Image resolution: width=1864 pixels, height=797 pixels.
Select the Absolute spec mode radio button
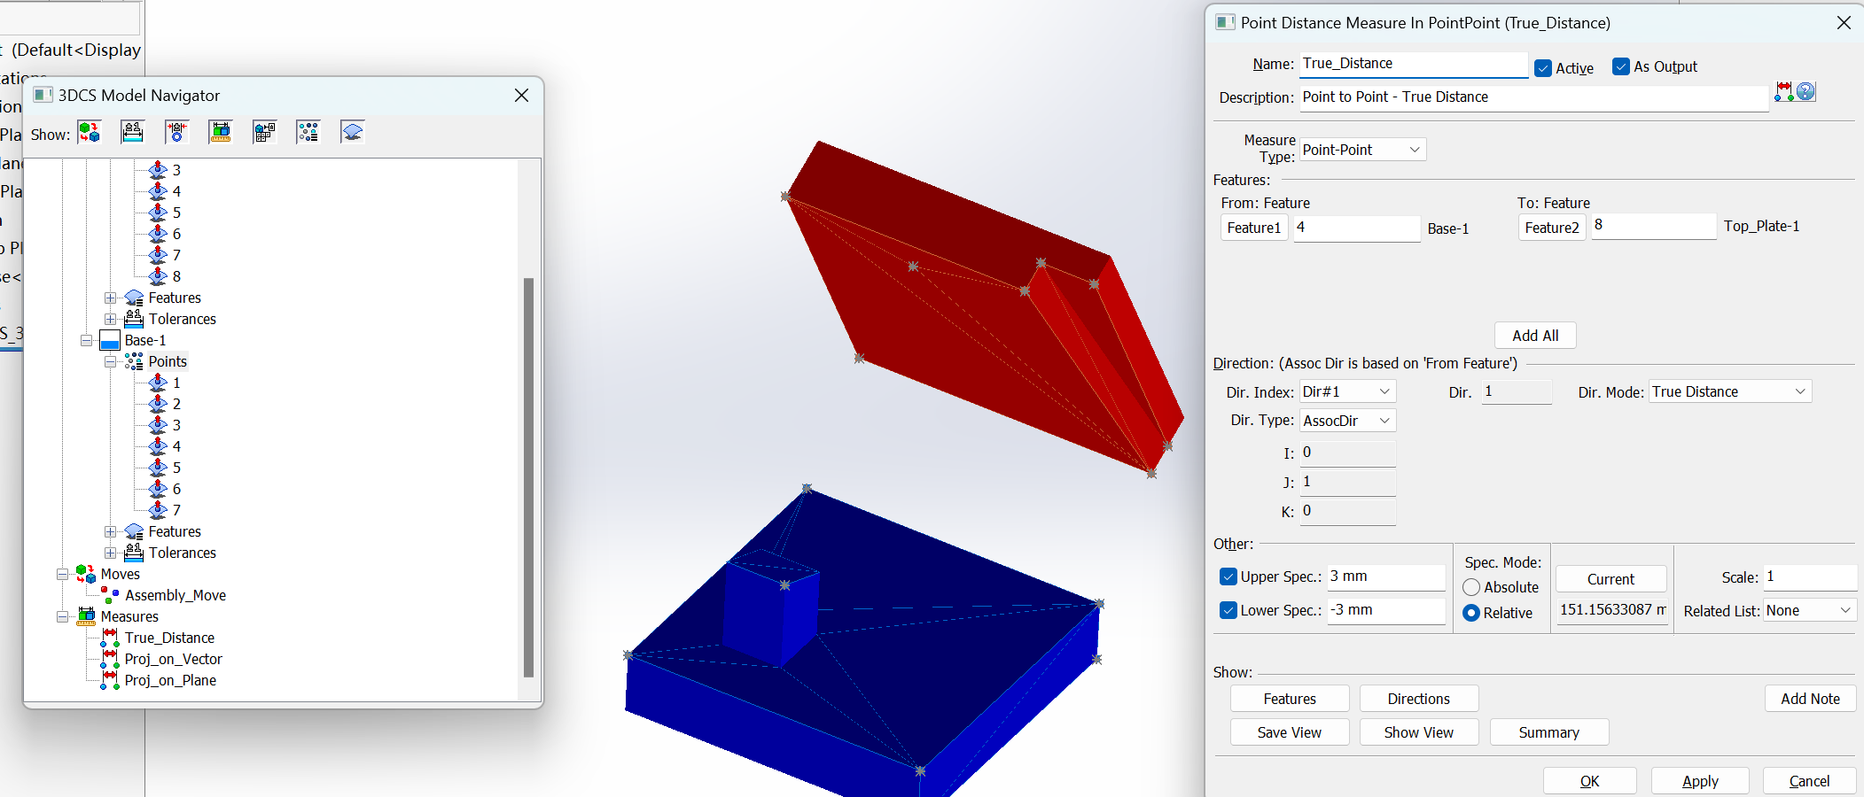pos(1470,587)
